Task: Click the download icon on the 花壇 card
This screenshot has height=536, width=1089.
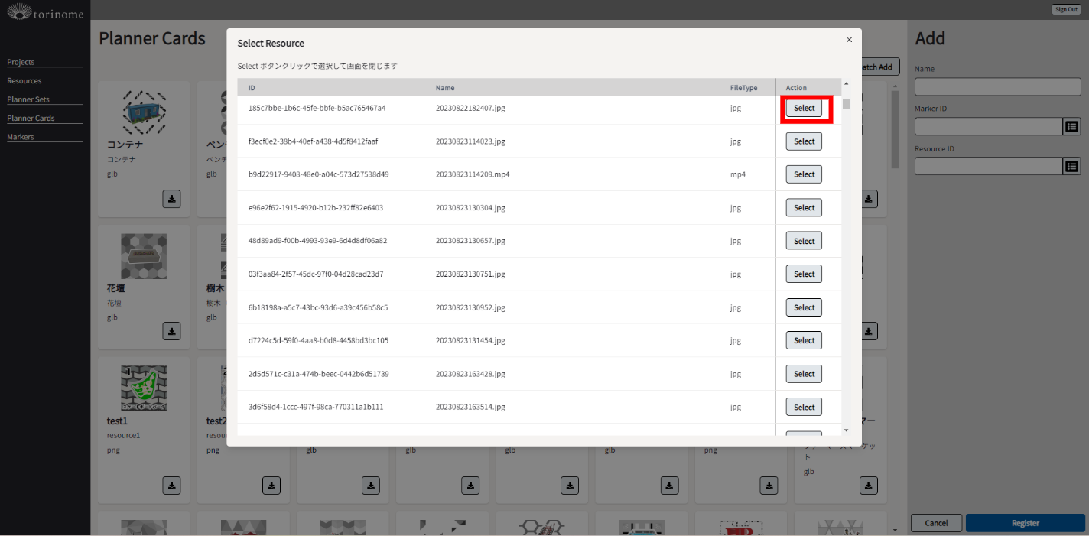Action: 171,331
